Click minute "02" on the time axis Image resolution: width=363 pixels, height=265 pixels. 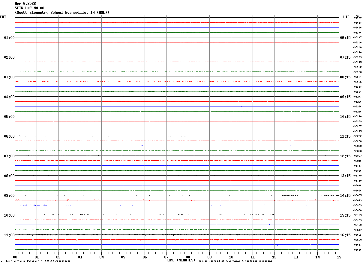click(x=58, y=257)
